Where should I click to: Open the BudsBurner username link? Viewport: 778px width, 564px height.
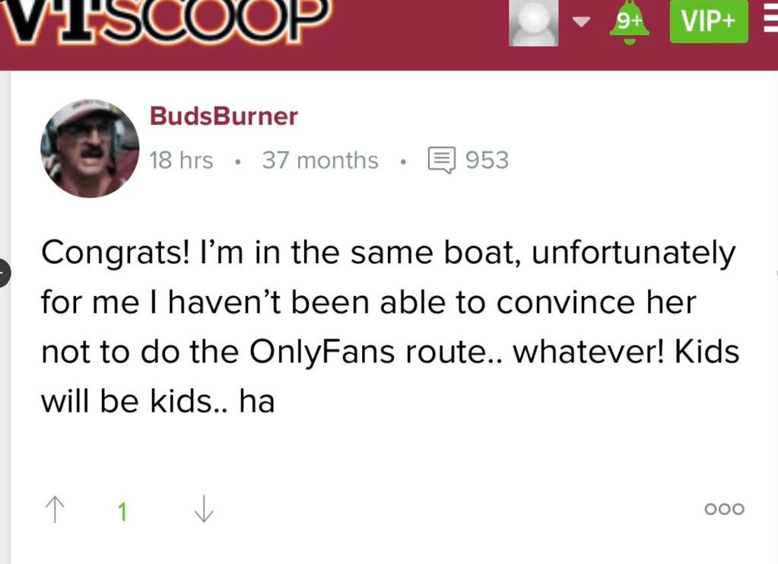click(224, 116)
